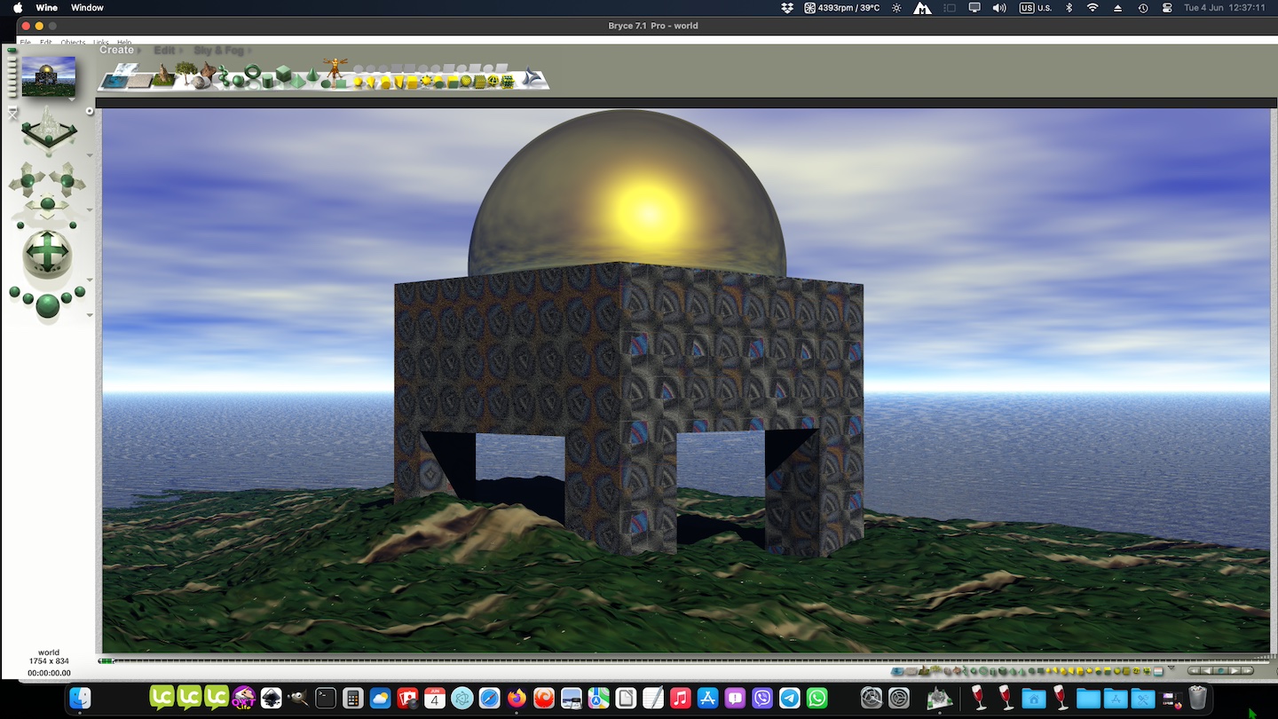Viewport: 1278px width, 719px height.
Task: Click the right camera cross control
Action: coord(67,181)
